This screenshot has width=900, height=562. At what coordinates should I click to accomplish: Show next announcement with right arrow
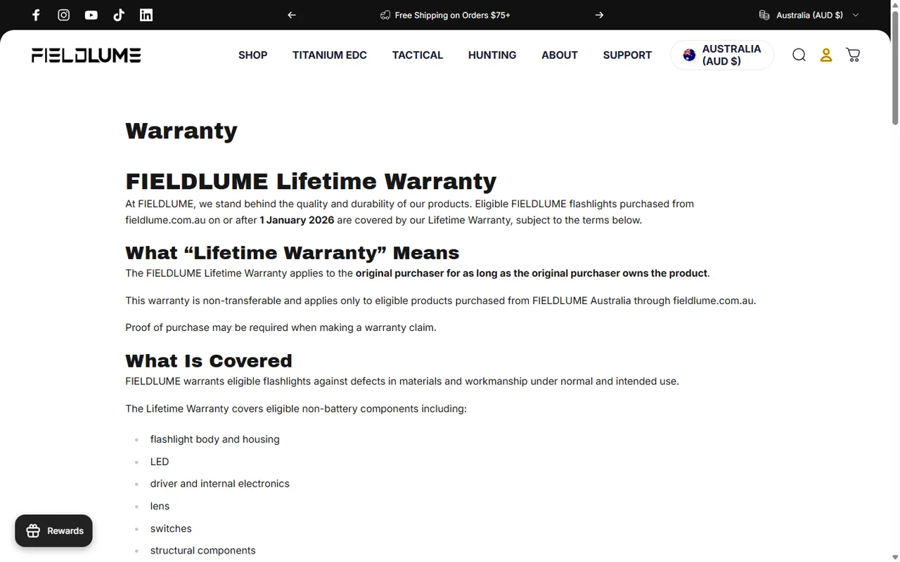pyautogui.click(x=599, y=15)
